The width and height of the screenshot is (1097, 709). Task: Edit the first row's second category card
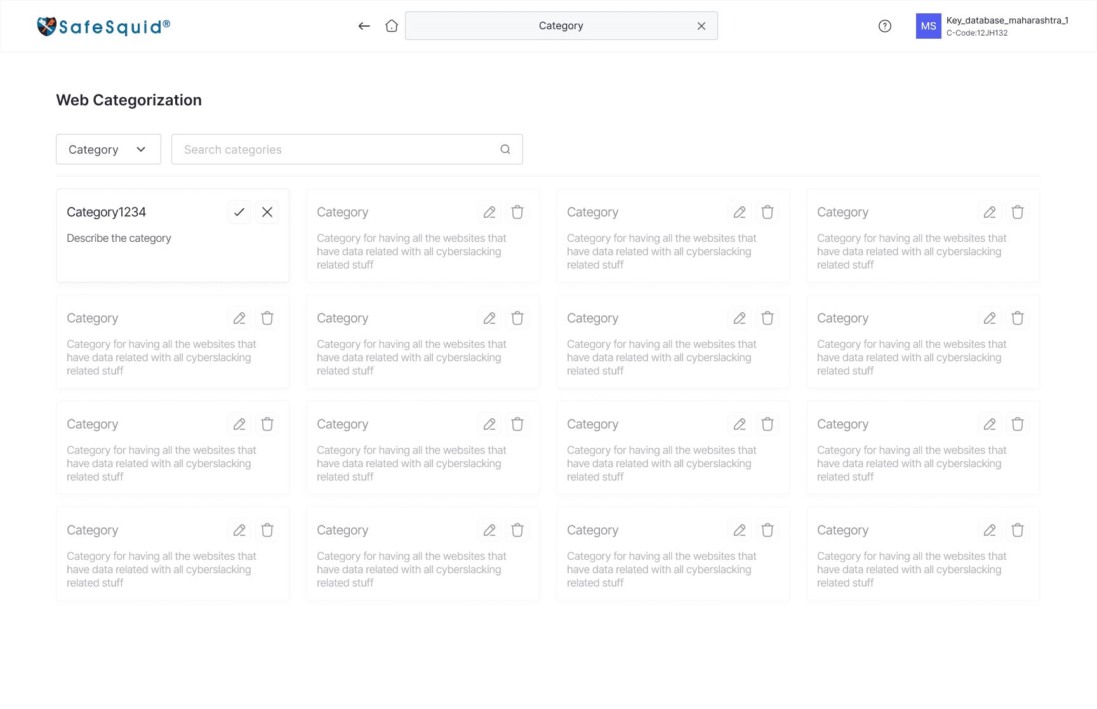tap(489, 212)
